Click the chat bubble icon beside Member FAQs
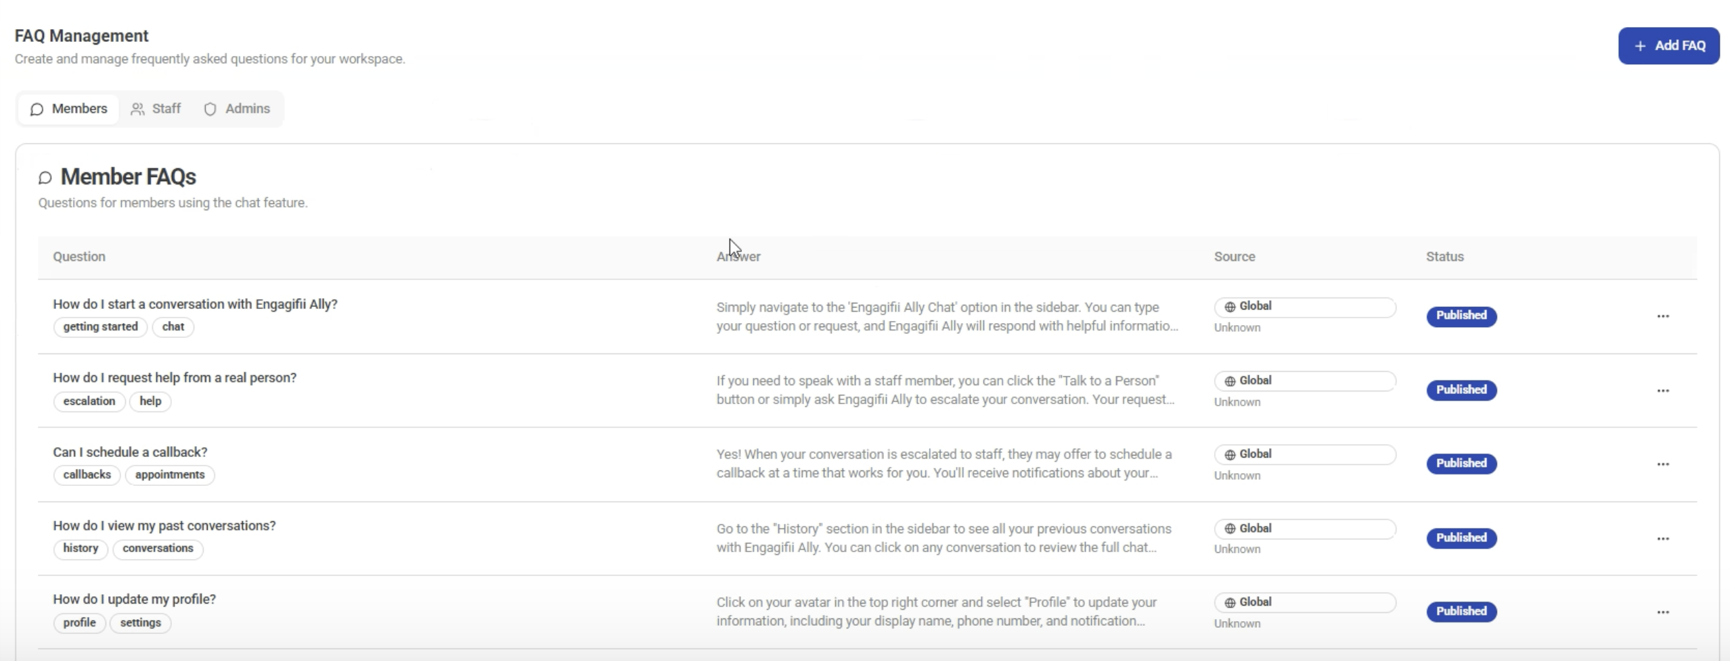 pyautogui.click(x=45, y=178)
